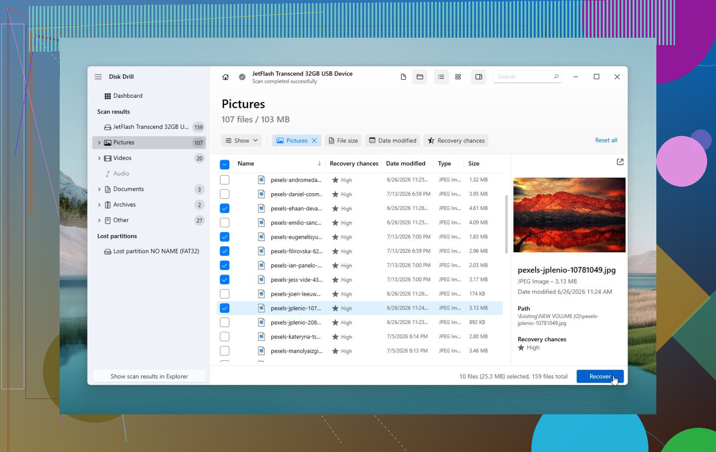Uncheck the pexels-jplenio-107 file checkbox
Image resolution: width=716 pixels, height=452 pixels.
tap(224, 308)
